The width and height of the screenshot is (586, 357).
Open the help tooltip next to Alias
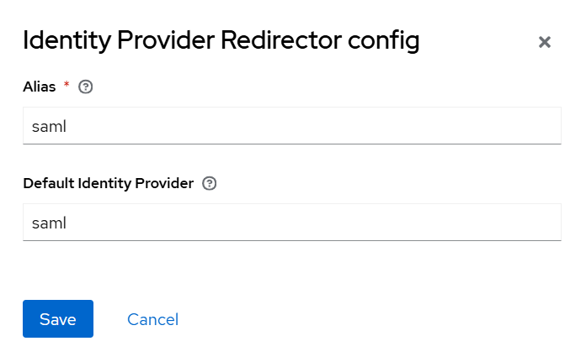(x=85, y=87)
